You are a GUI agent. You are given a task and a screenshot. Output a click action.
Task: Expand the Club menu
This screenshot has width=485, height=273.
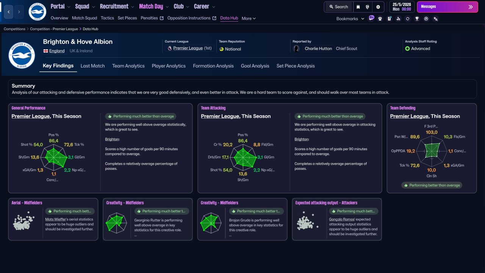click(181, 6)
